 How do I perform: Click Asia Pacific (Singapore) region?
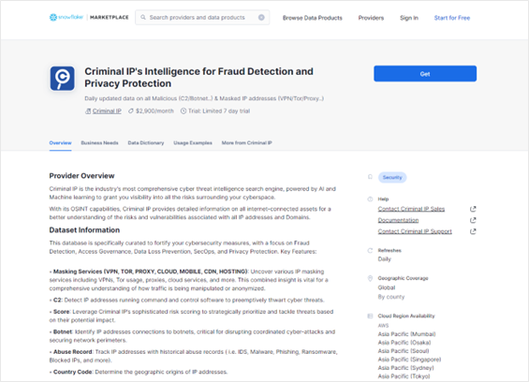click(409, 360)
